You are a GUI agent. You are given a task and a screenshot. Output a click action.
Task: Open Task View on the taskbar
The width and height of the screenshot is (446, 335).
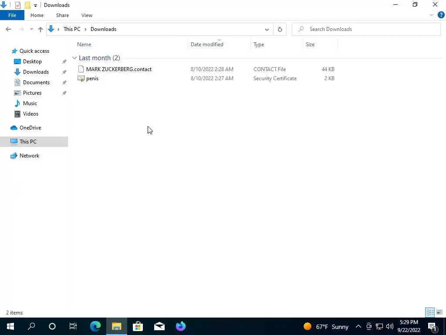73,326
